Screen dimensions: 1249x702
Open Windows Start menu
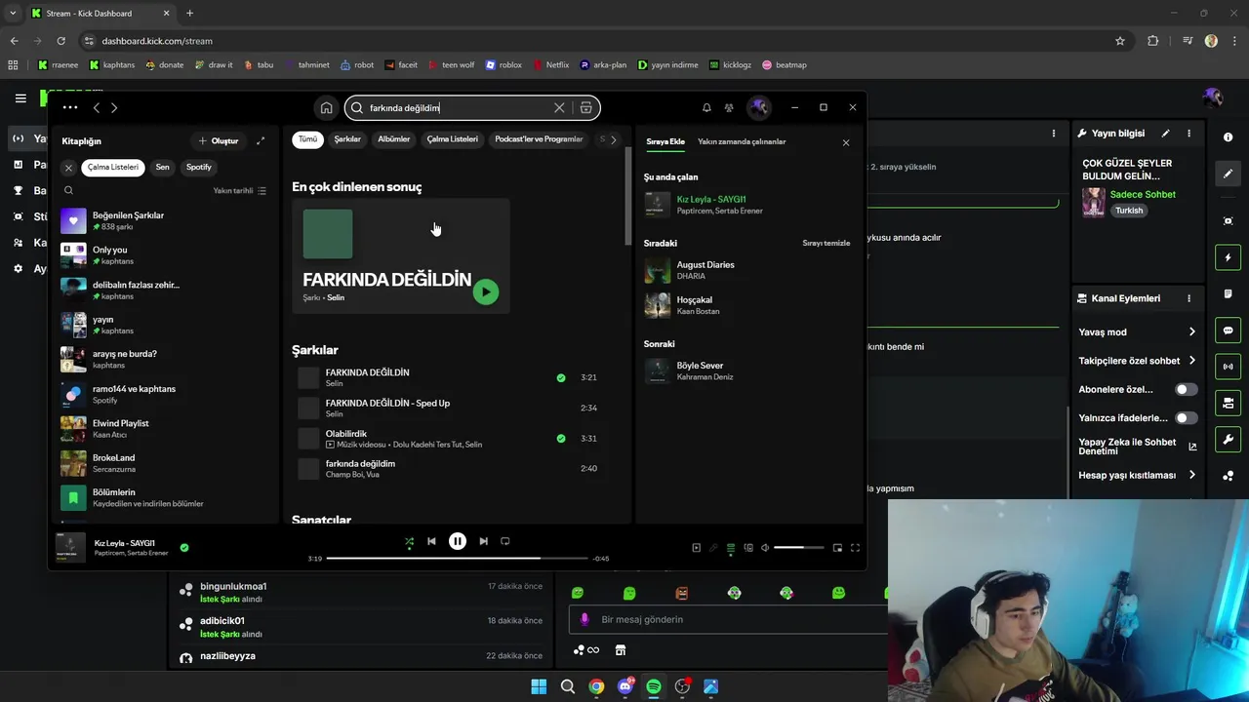pos(539,687)
